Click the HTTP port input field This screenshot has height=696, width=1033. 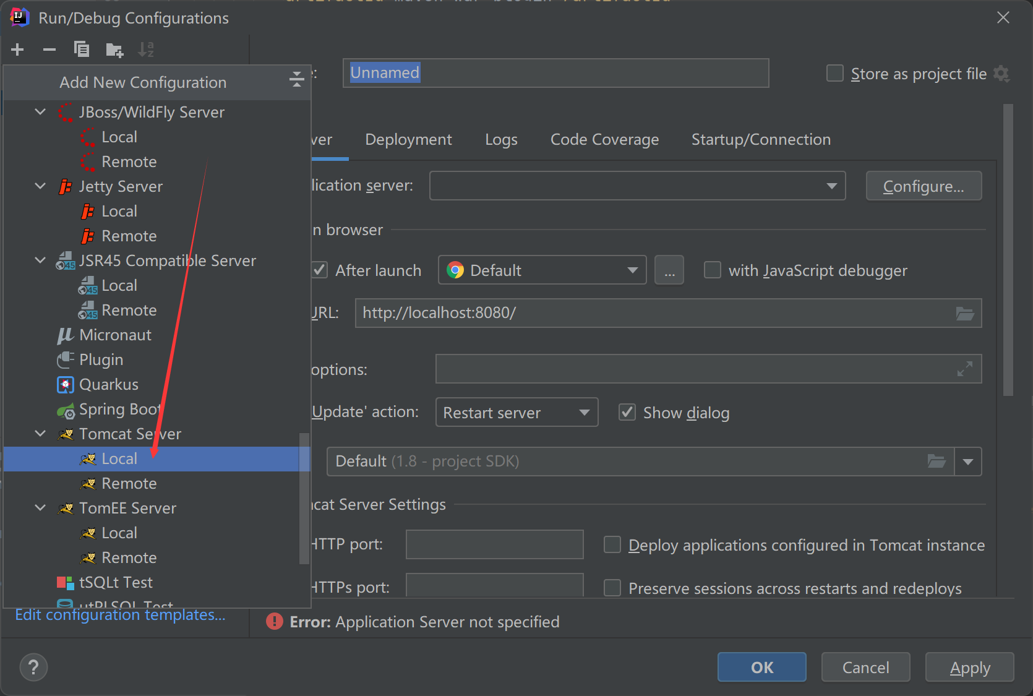pos(494,544)
